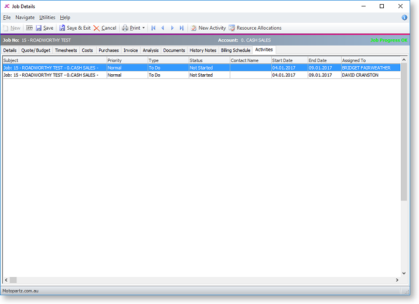
Task: Sort by Subject column header
Action: pyautogui.click(x=54, y=61)
